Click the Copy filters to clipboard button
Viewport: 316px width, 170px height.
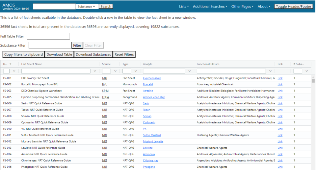click(23, 54)
